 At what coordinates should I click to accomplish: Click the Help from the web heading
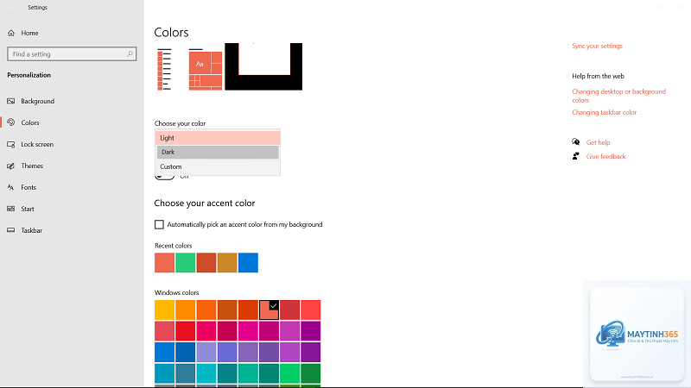click(x=598, y=76)
